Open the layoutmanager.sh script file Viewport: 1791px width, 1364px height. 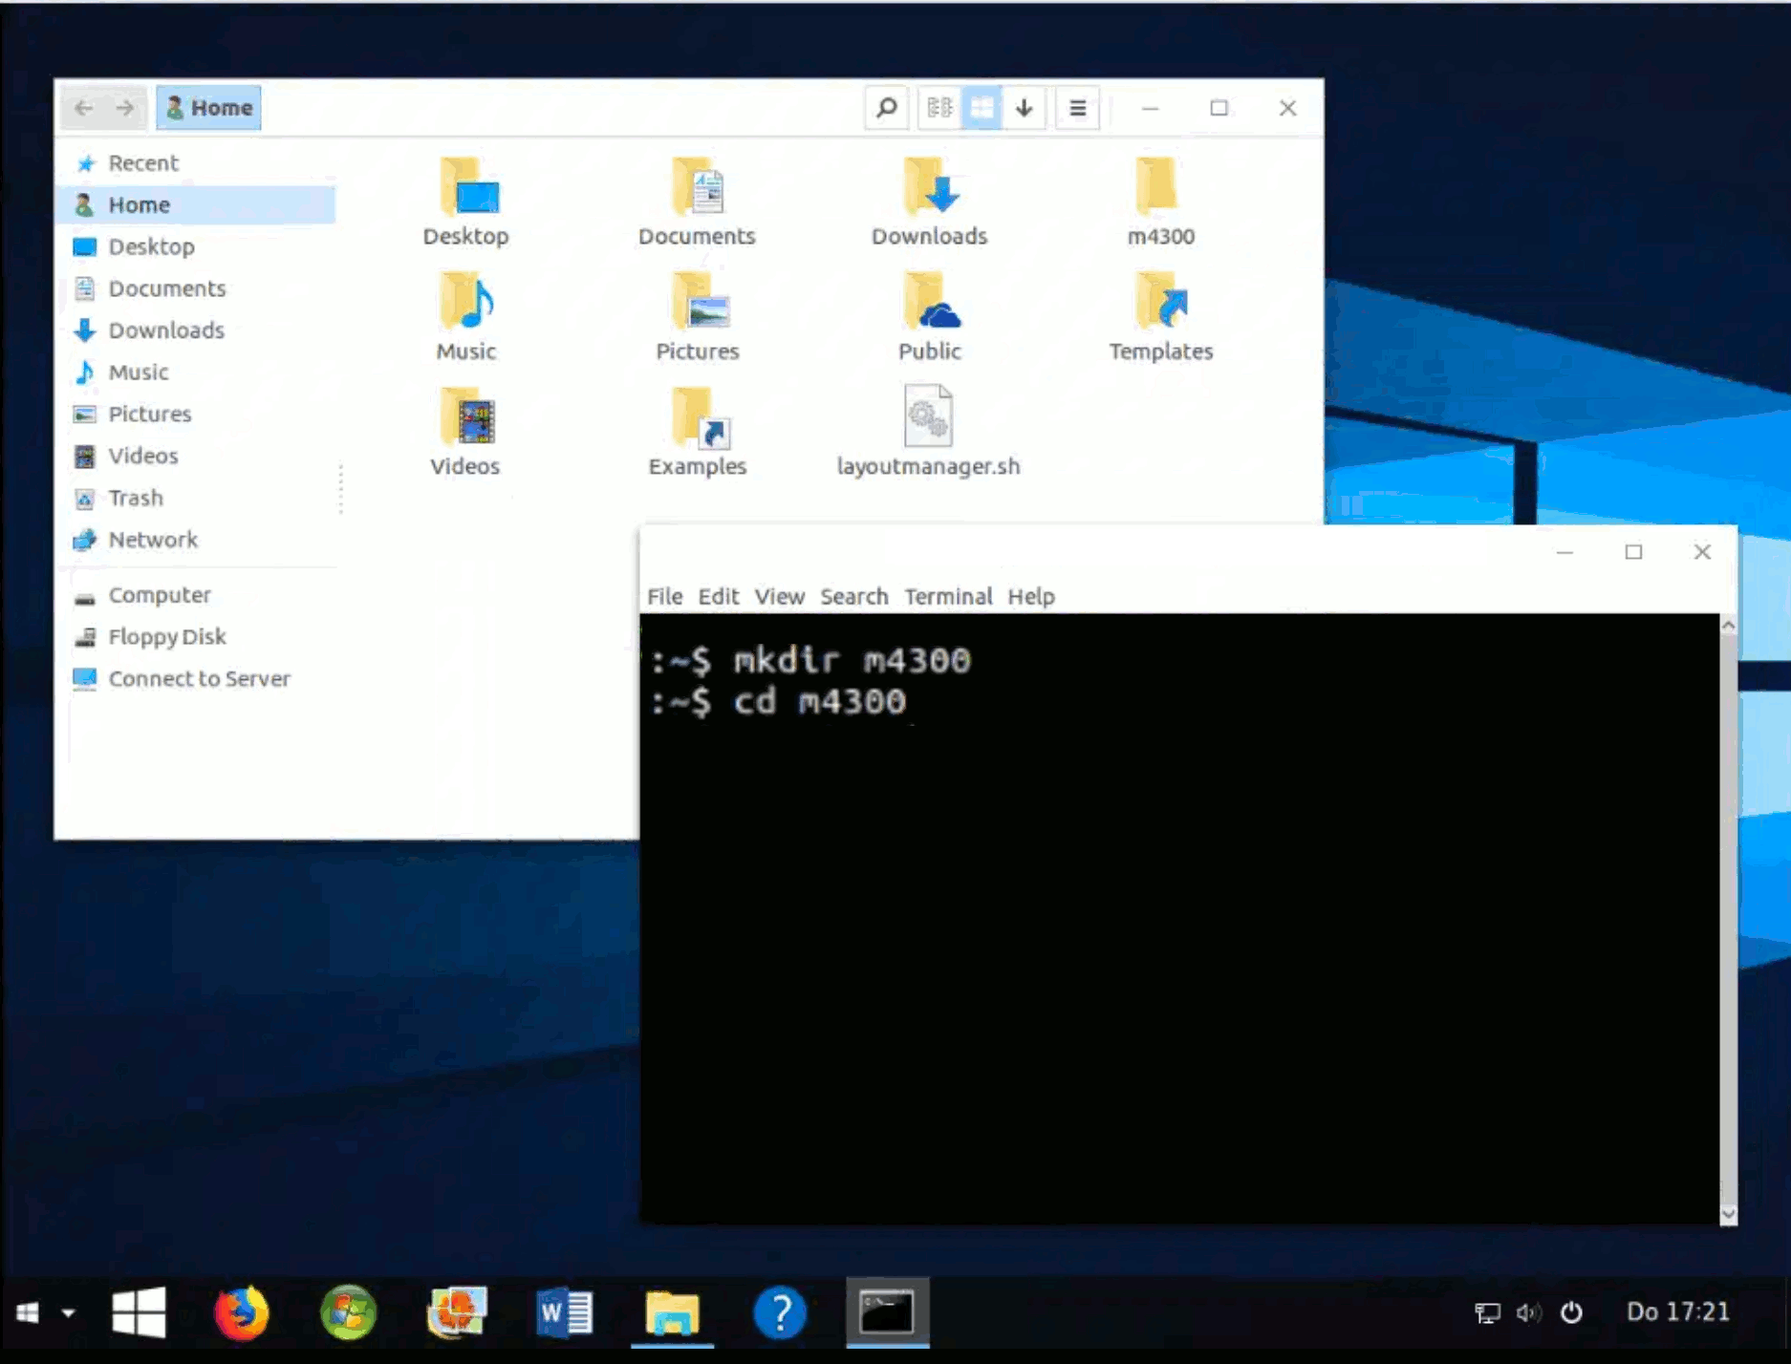[928, 431]
